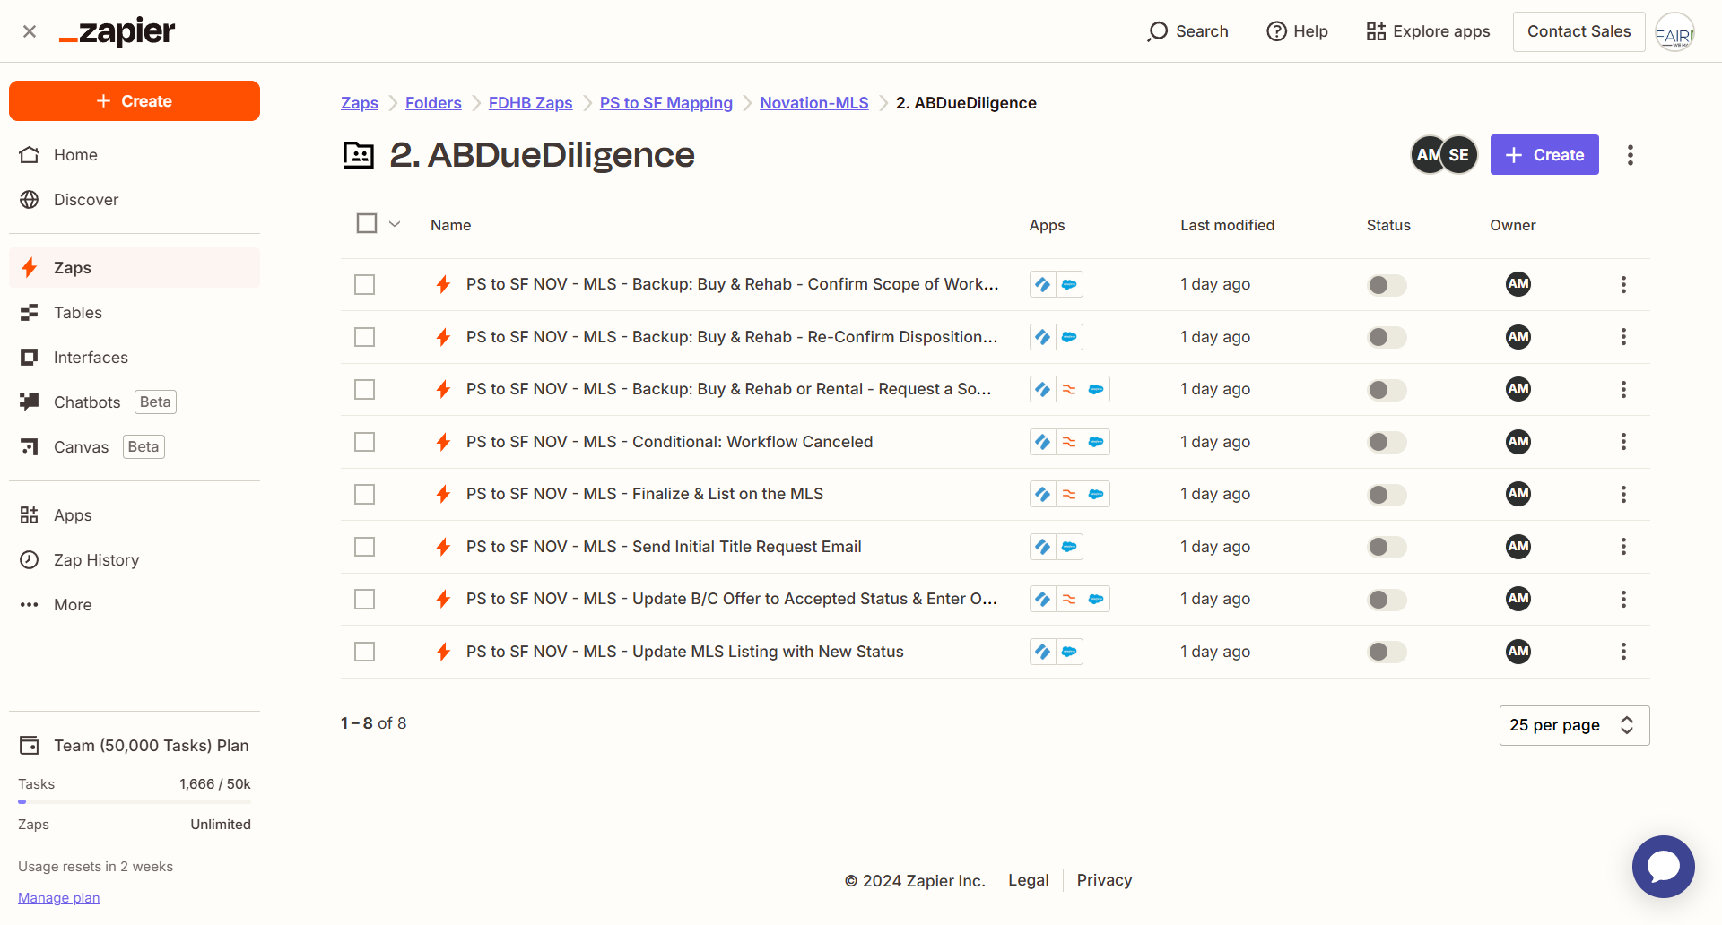Click the AM member avatar in header
This screenshot has height=925, width=1722.
click(x=1426, y=155)
